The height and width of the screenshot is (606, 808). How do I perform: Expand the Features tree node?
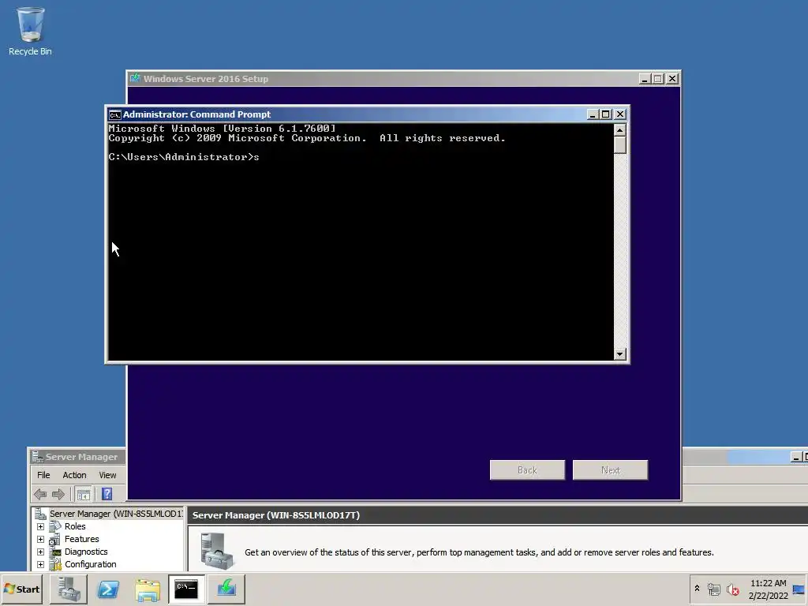point(41,539)
